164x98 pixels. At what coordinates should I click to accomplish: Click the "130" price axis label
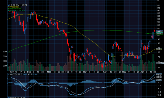click(158, 16)
